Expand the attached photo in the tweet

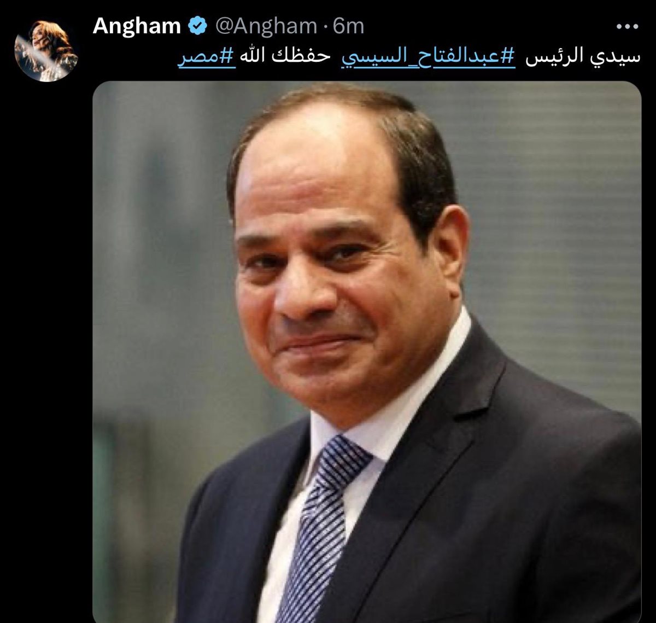(x=367, y=352)
